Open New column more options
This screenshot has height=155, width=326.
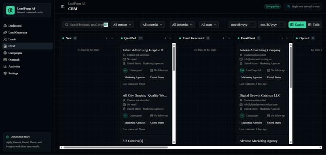(x=112, y=38)
